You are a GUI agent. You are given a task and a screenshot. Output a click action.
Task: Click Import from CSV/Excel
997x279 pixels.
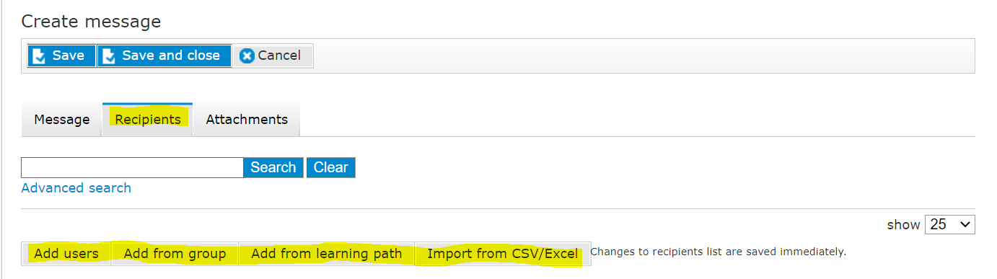503,254
